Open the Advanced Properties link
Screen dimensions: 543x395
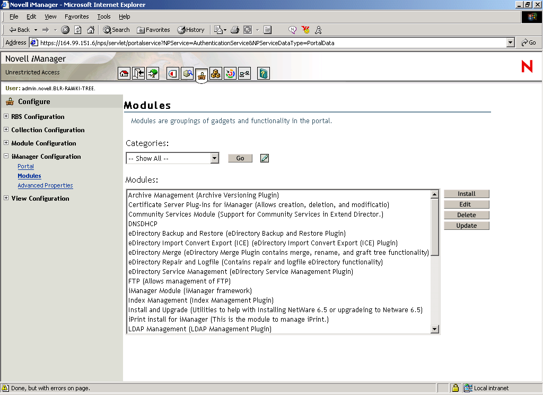click(45, 185)
